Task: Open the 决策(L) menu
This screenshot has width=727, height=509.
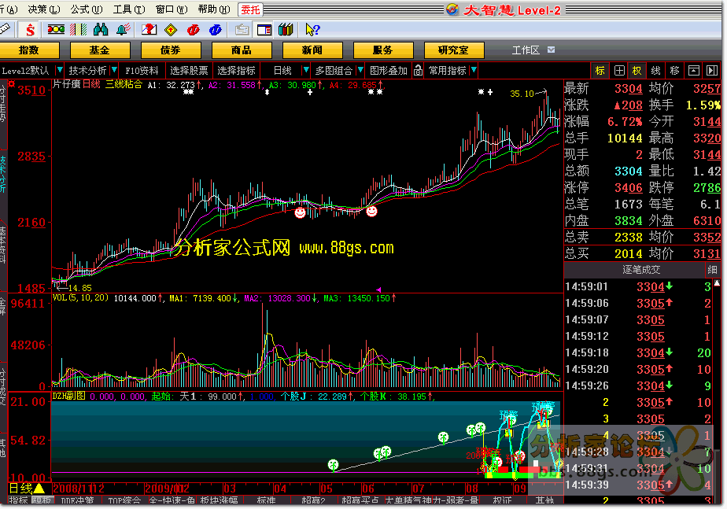Action: click(x=43, y=9)
